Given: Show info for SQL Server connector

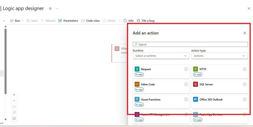Looking at the screenshot, I should point(245,84).
